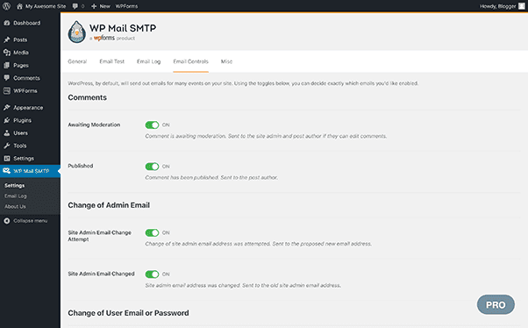Click the Dashboard gauge icon

click(7, 23)
